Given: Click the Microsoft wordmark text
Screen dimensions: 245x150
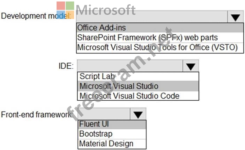Looking at the screenshot, I should coord(105,10).
